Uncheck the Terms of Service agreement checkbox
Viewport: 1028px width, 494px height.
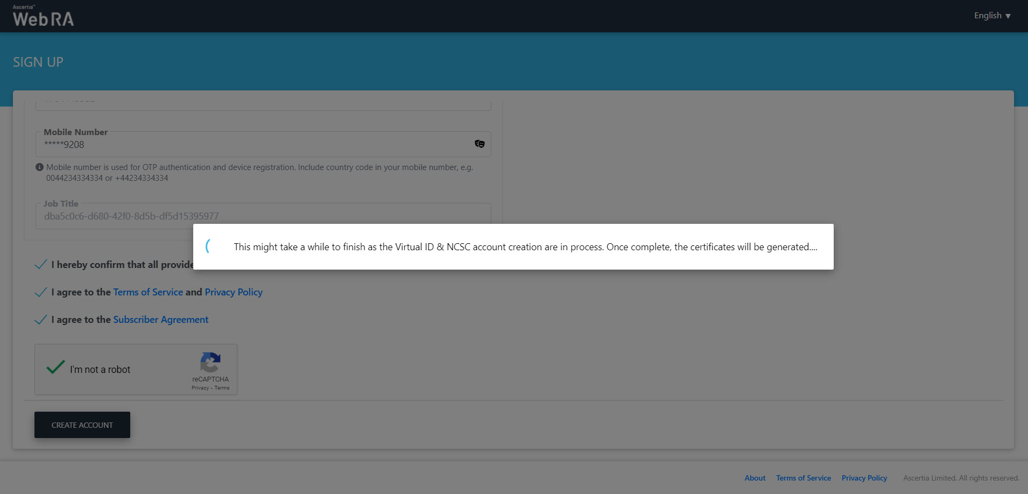(x=40, y=292)
